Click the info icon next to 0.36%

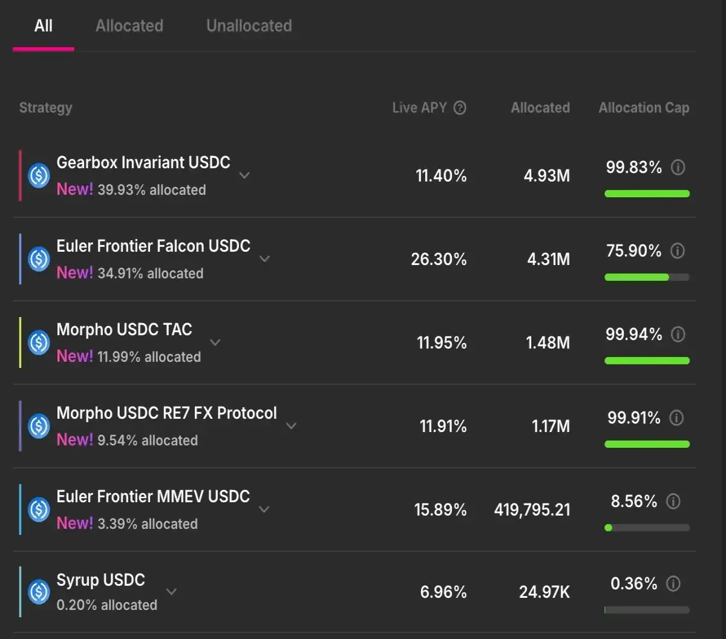point(673,584)
